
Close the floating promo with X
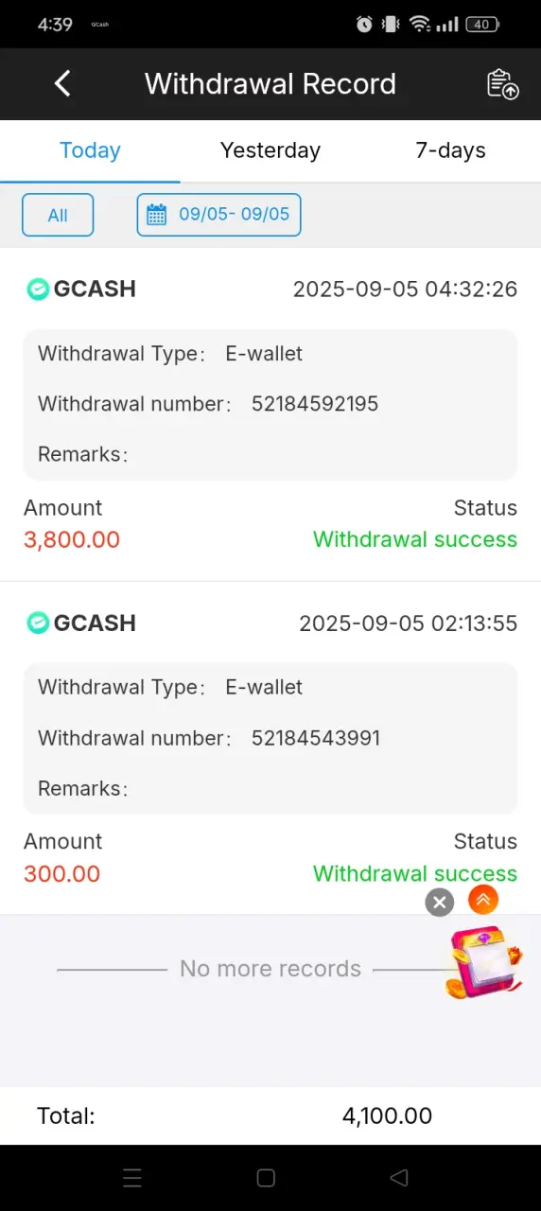439,902
